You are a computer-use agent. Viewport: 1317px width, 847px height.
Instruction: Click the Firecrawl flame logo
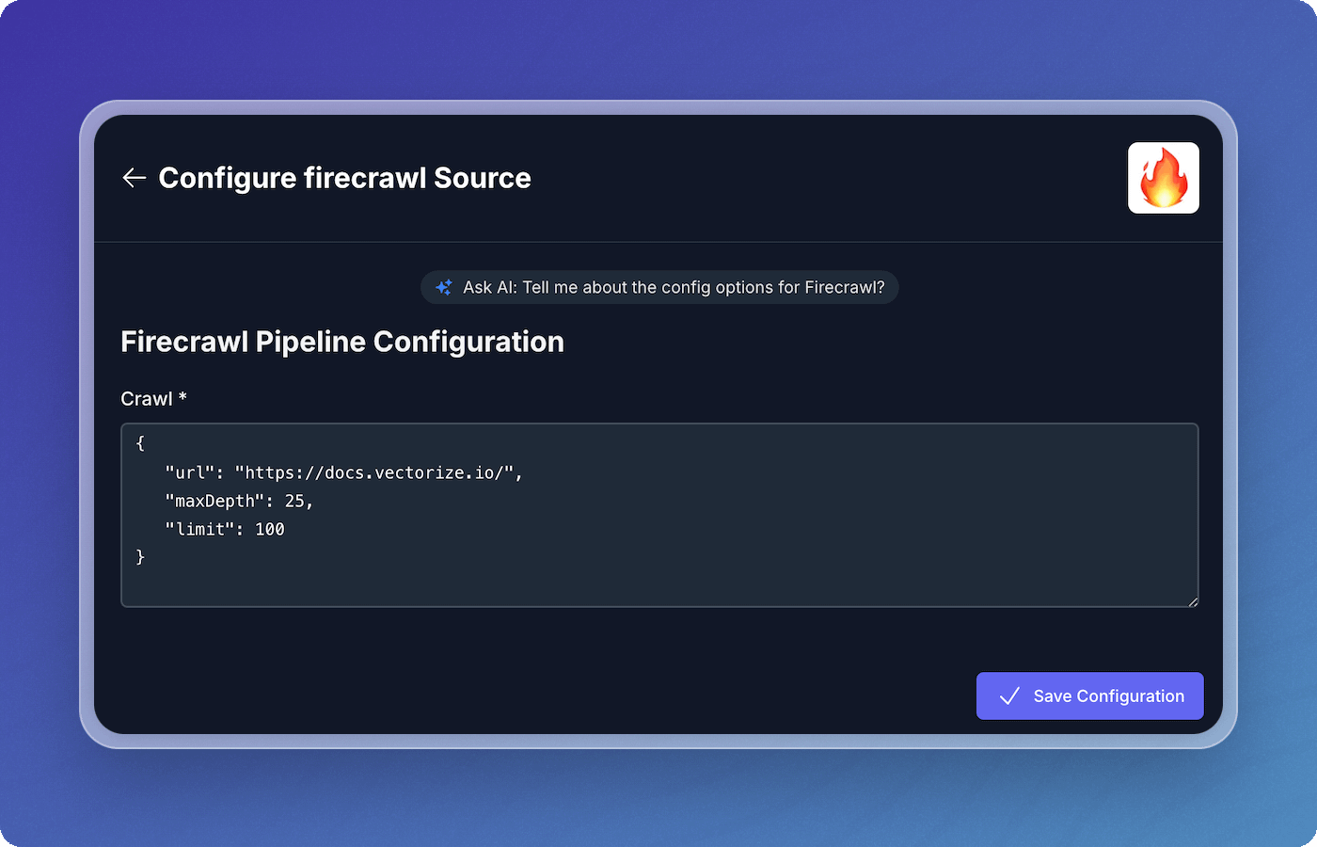point(1164,178)
